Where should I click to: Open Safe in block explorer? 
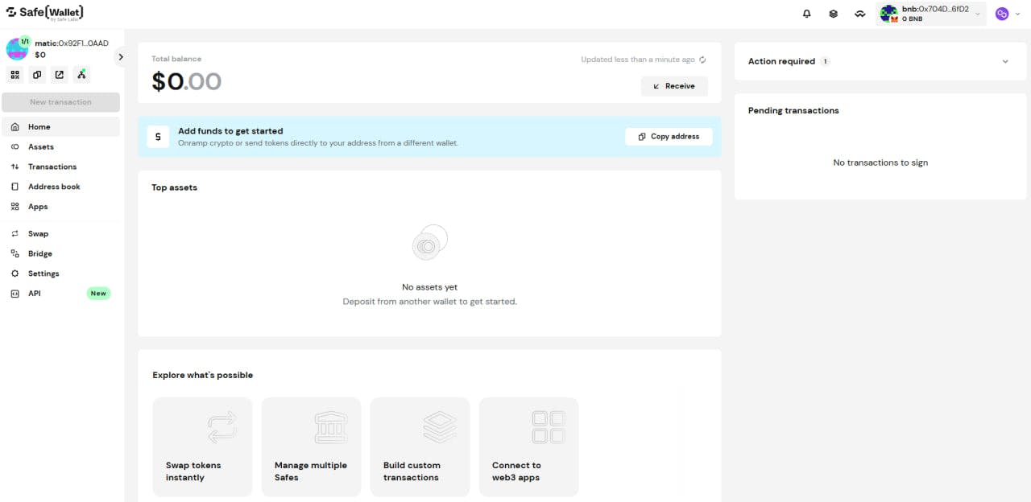[59, 74]
